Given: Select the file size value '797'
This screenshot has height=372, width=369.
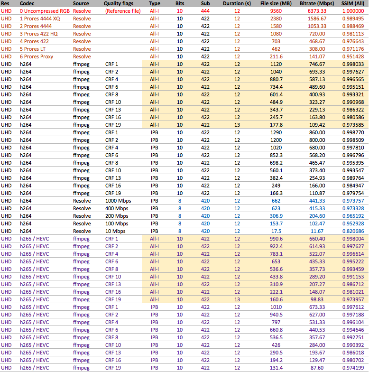Looking at the screenshot, I should pyautogui.click(x=276, y=323).
